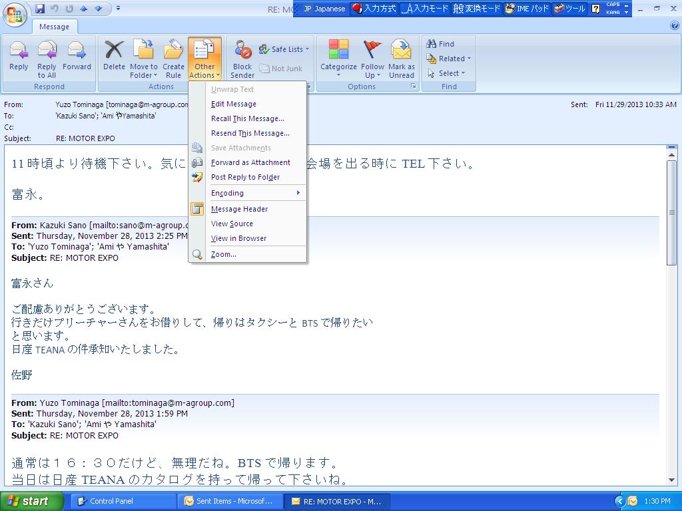Click Find in the ribbon

(441, 44)
